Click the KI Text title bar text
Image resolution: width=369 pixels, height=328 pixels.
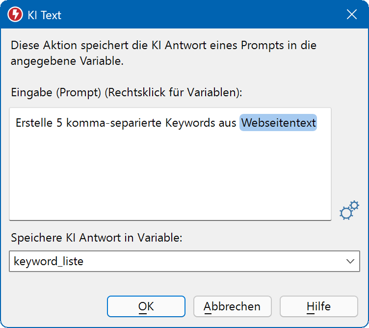click(45, 15)
